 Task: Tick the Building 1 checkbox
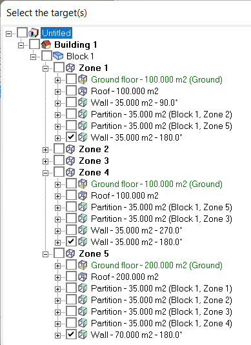[x=34, y=44]
